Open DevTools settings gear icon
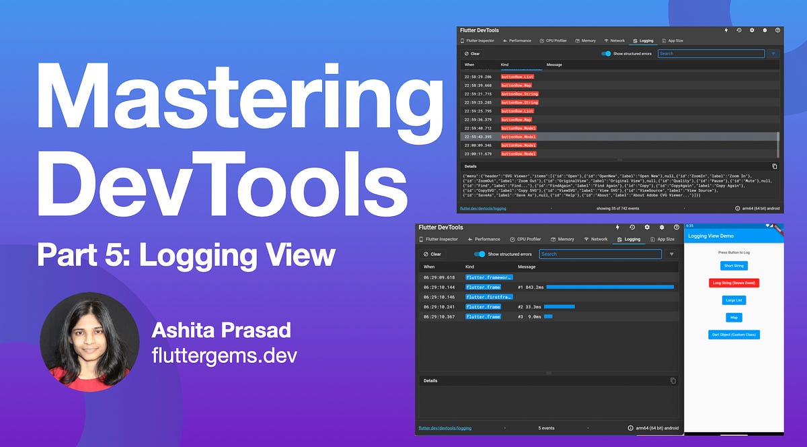This screenshot has width=807, height=447. 752,30
